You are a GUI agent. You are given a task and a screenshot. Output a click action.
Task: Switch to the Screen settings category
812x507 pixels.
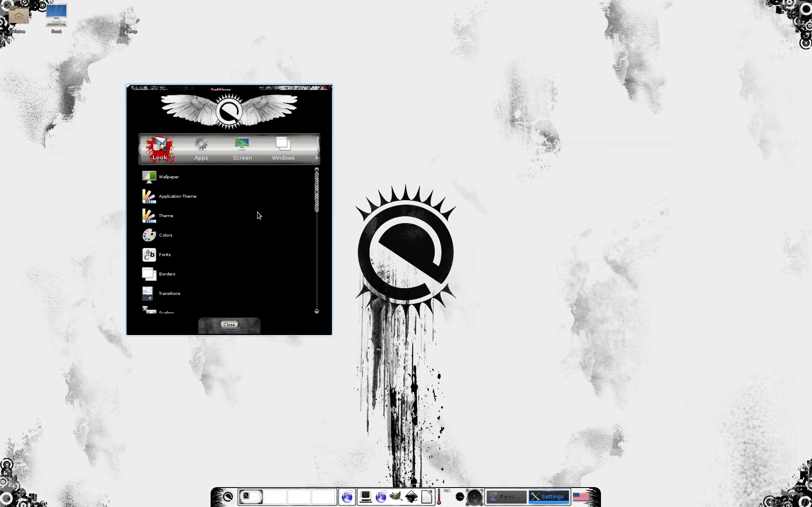point(242,149)
